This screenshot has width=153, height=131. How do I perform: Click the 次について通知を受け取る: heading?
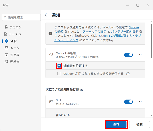pos(64,89)
